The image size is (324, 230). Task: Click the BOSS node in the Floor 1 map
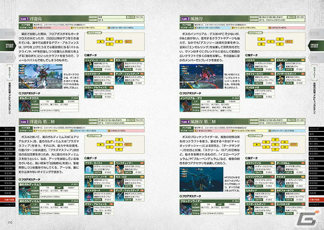point(128,42)
